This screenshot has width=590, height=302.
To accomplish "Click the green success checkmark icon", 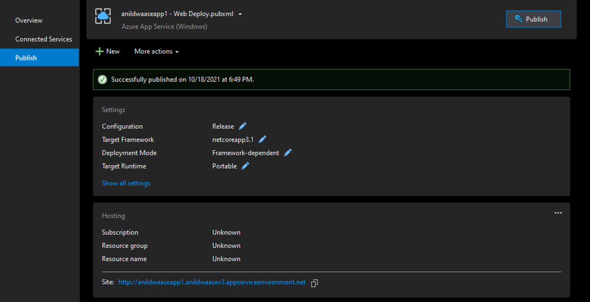I will tap(102, 79).
